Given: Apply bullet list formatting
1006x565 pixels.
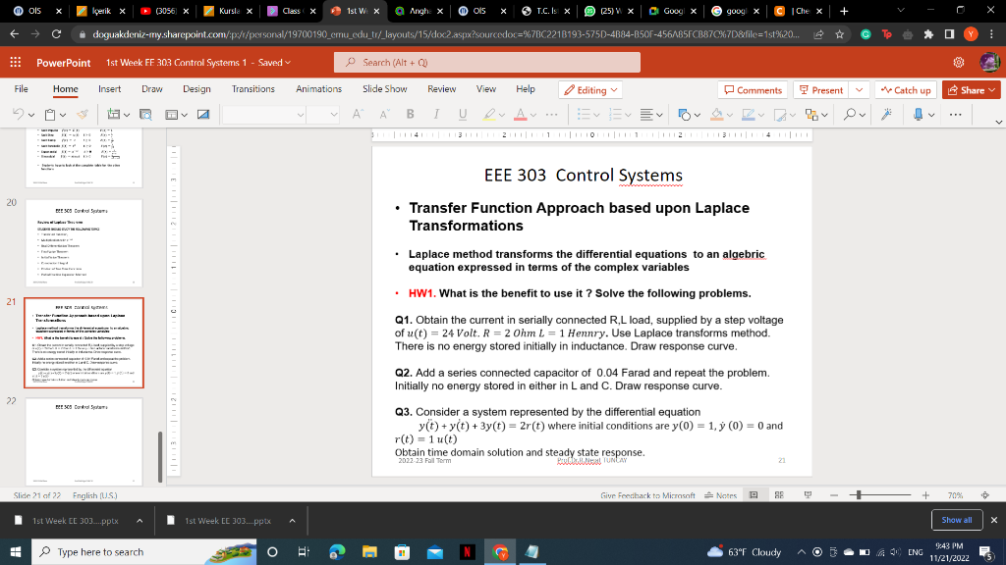Looking at the screenshot, I should coord(585,115).
